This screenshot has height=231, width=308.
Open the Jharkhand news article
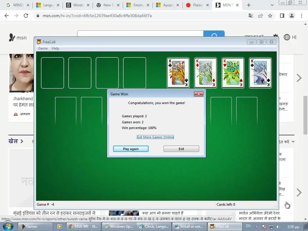pos(23,102)
